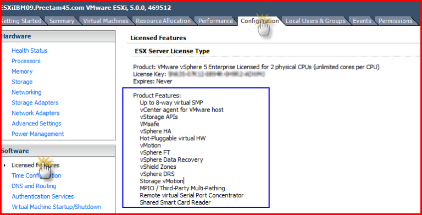The height and width of the screenshot is (215, 422).
Task: Click Advanced Settings under Hardware
Action: point(36,124)
